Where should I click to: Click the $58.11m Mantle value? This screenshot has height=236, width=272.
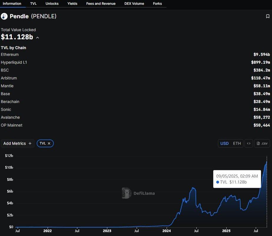click(262, 86)
